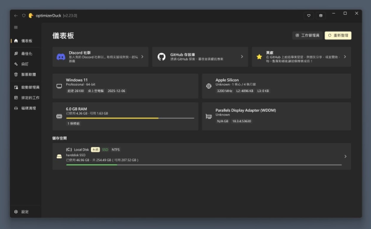Screen dimensions: 371x229
Task: Click the 貢獻 card title text
Action: click(270, 52)
